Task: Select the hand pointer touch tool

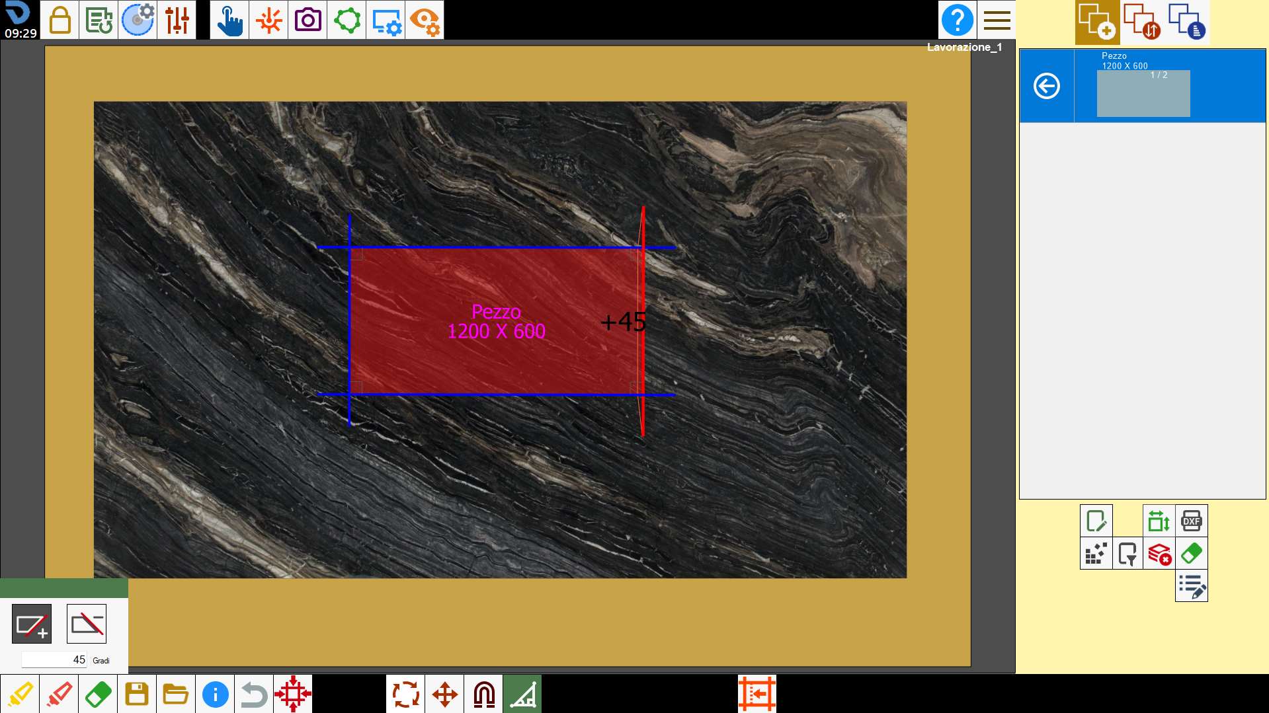Action: (229, 20)
